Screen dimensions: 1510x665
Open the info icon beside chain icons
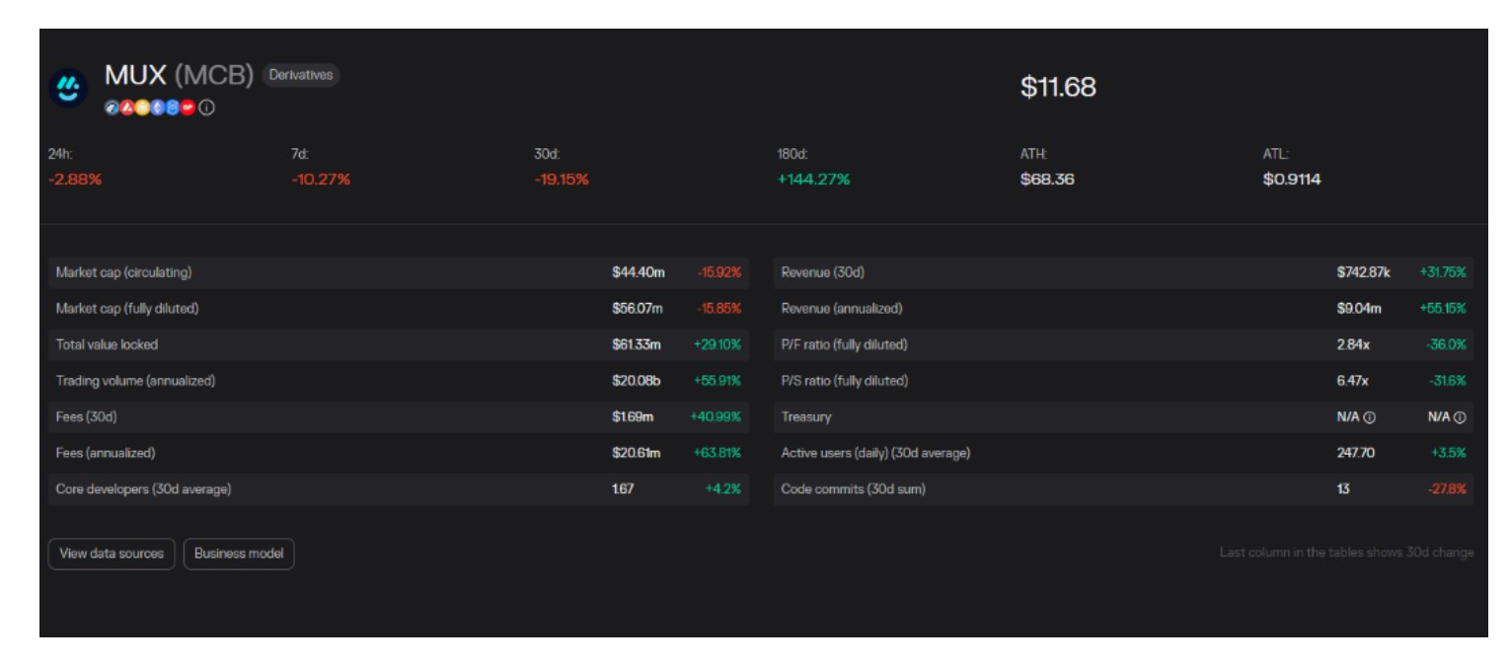pyautogui.click(x=206, y=108)
